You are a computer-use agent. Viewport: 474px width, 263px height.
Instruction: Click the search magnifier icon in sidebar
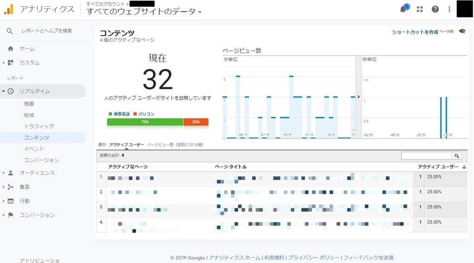point(10,31)
